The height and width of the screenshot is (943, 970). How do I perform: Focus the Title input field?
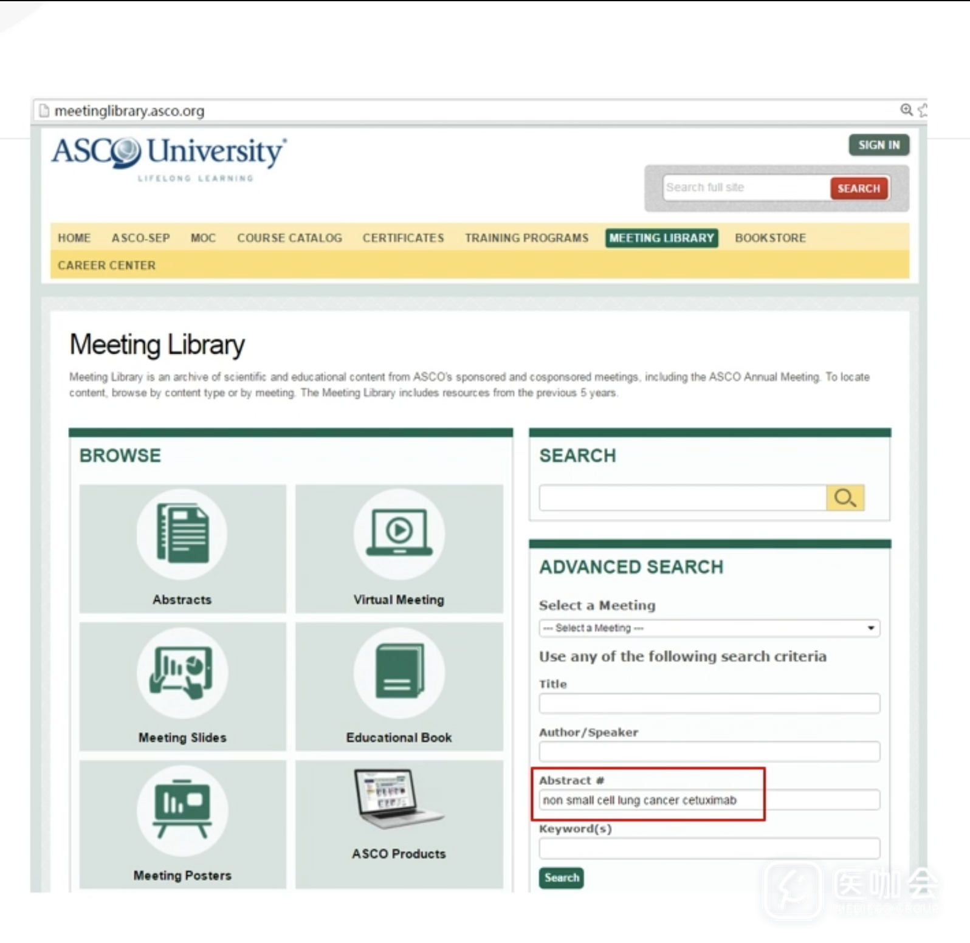click(x=709, y=704)
